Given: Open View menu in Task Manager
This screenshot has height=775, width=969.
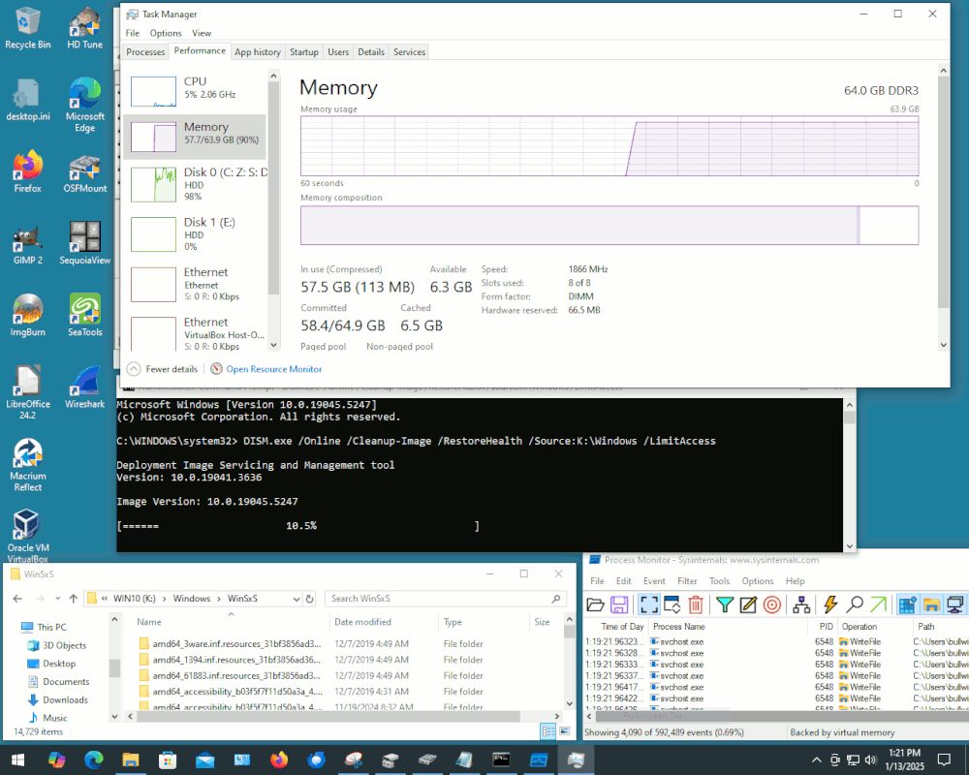Looking at the screenshot, I should [x=202, y=33].
